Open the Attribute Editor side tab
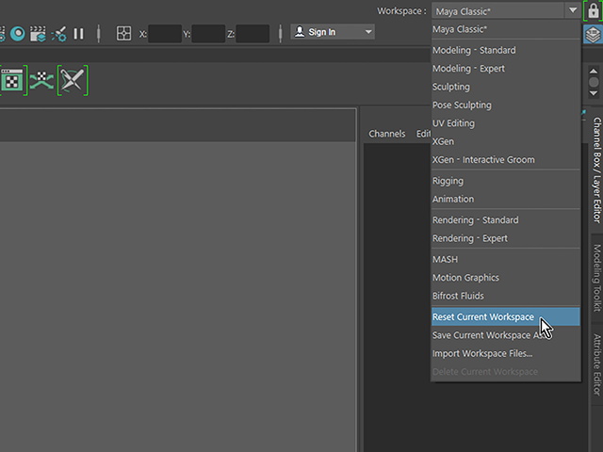Screen dimensions: 603x452 click(x=596, y=364)
